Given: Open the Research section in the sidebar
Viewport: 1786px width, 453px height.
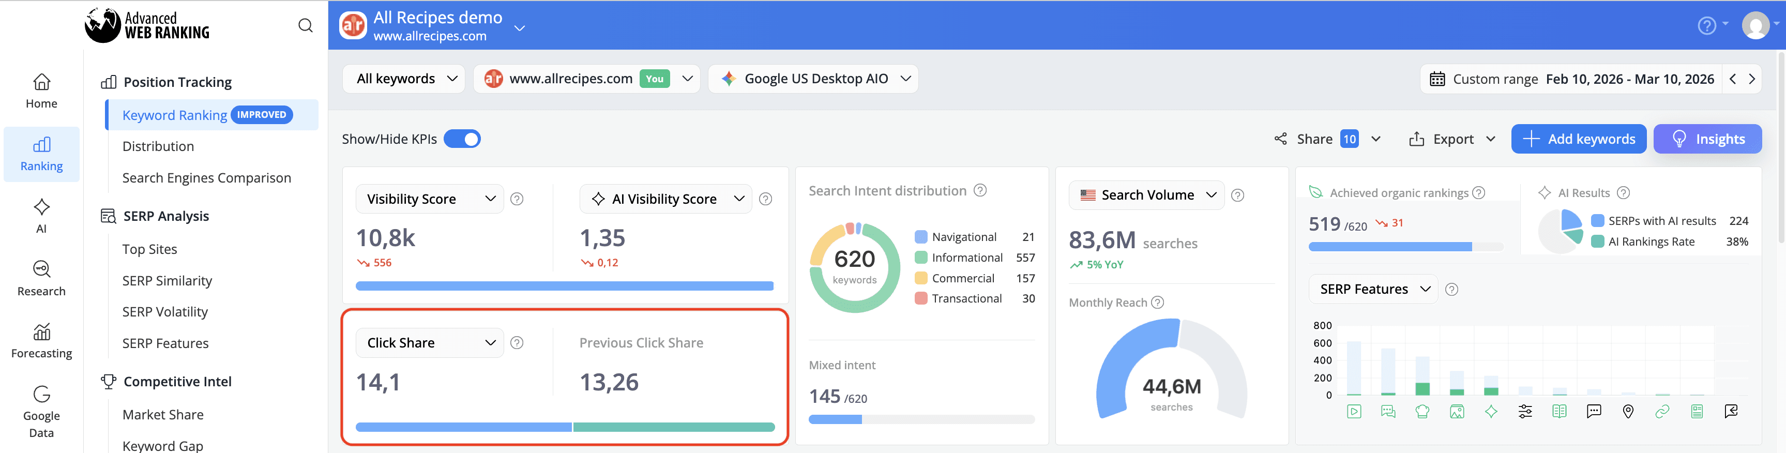Looking at the screenshot, I should point(41,279).
